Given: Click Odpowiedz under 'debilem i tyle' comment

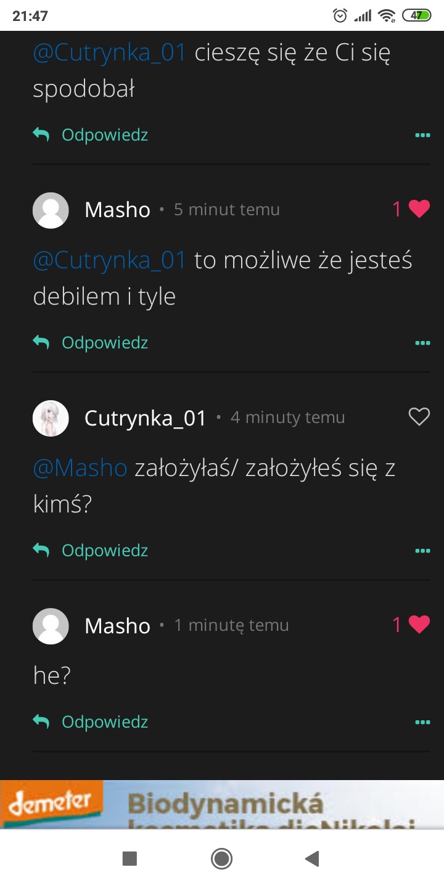Looking at the screenshot, I should tap(105, 343).
